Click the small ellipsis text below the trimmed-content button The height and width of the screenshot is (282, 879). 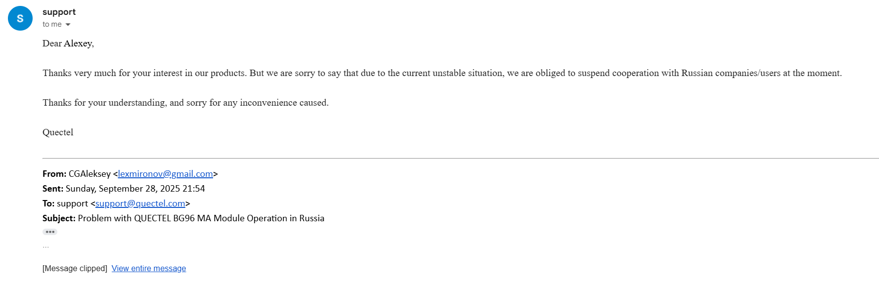coord(45,246)
